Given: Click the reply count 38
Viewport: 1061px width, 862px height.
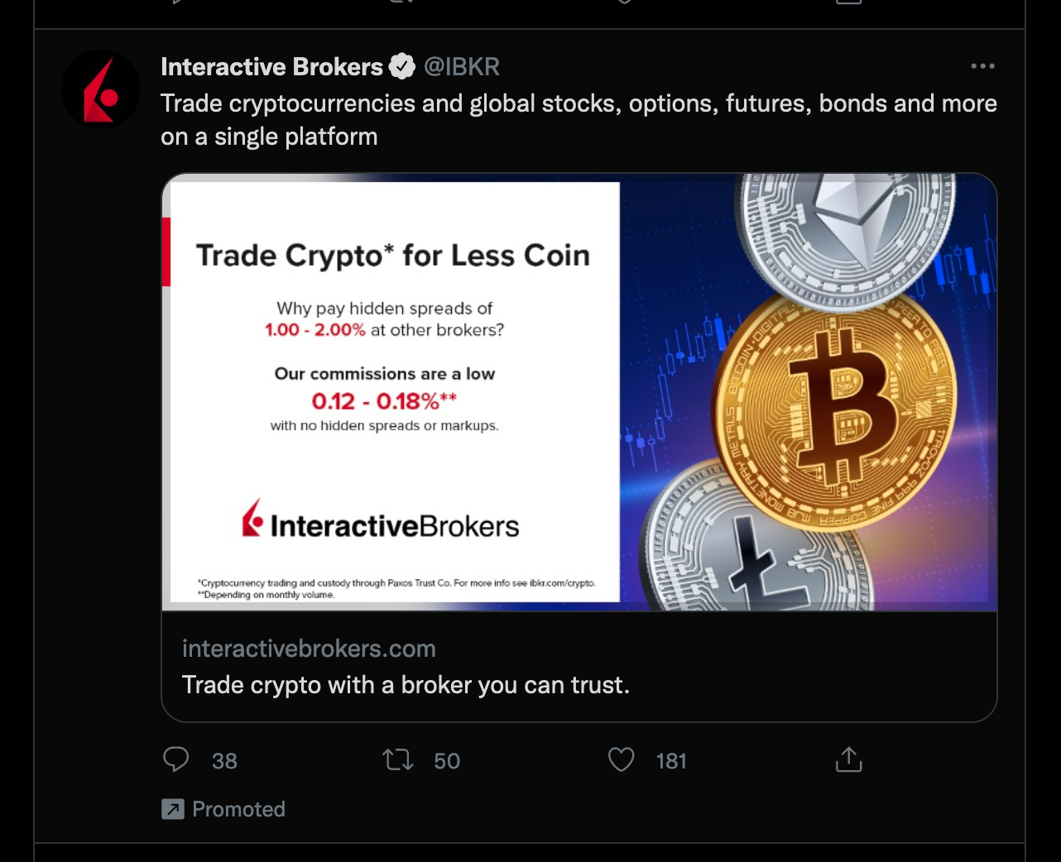Looking at the screenshot, I should [224, 761].
